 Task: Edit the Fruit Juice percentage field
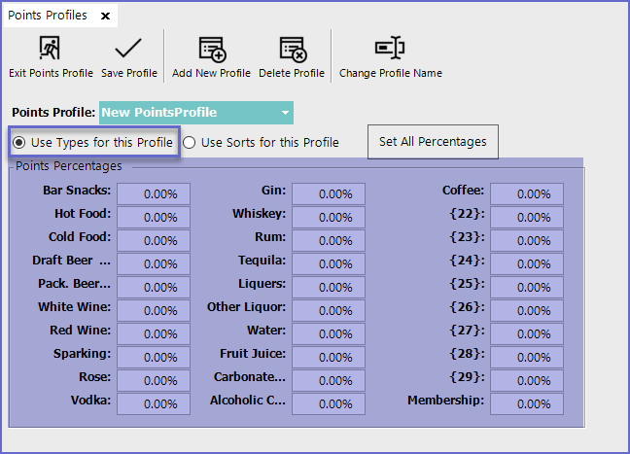pos(329,357)
